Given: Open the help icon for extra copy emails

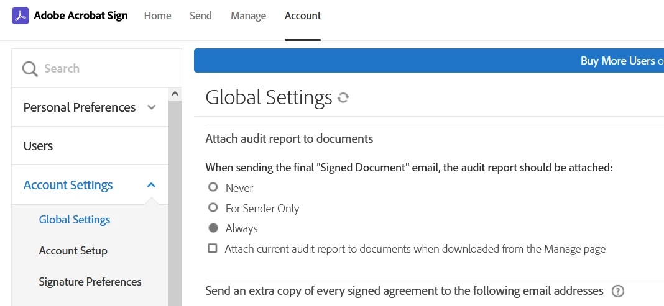Looking at the screenshot, I should pos(617,291).
